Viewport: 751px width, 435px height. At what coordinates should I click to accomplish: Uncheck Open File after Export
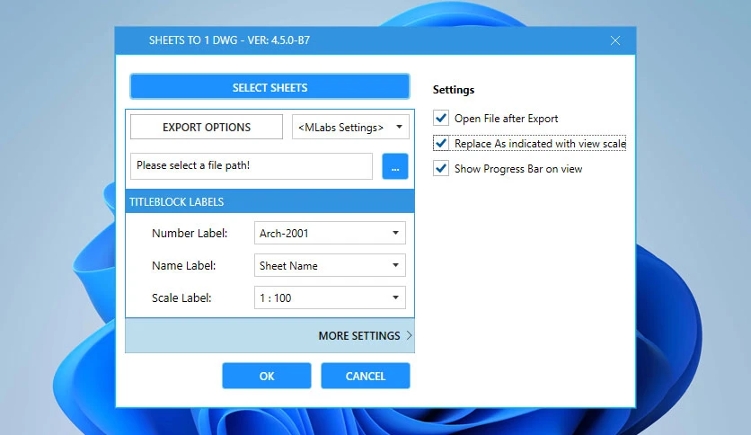[x=441, y=118]
